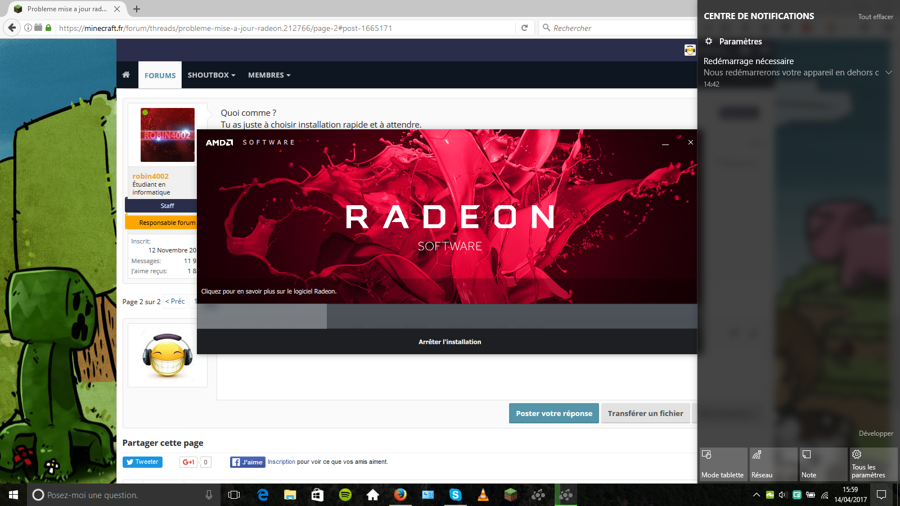Viewport: 900px width, 506px height.
Task: Click the browser address bar URL
Action: pyautogui.click(x=226, y=28)
